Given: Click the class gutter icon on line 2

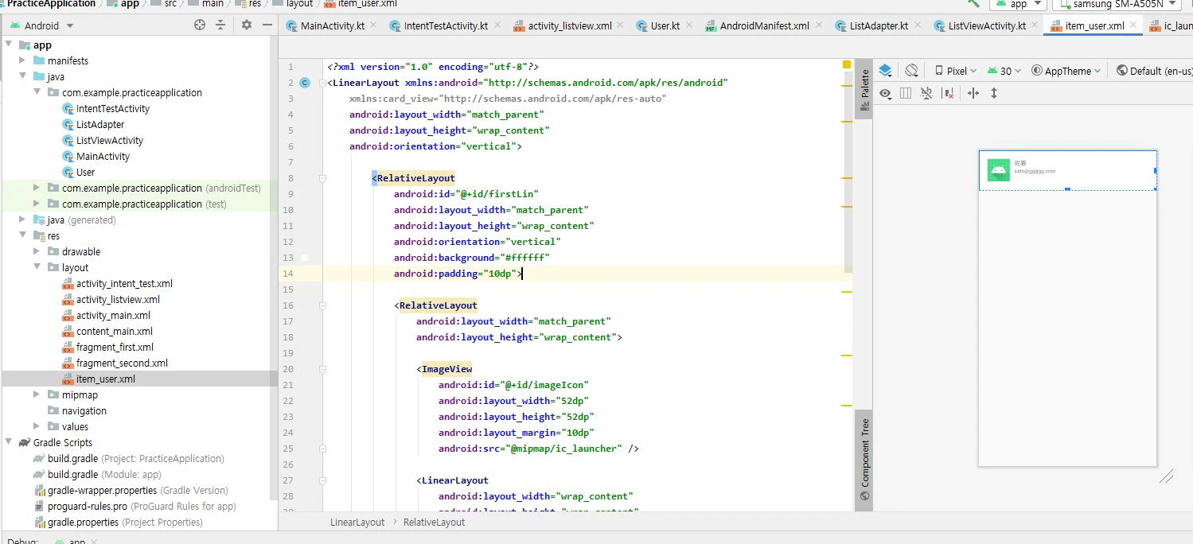Looking at the screenshot, I should point(306,83).
